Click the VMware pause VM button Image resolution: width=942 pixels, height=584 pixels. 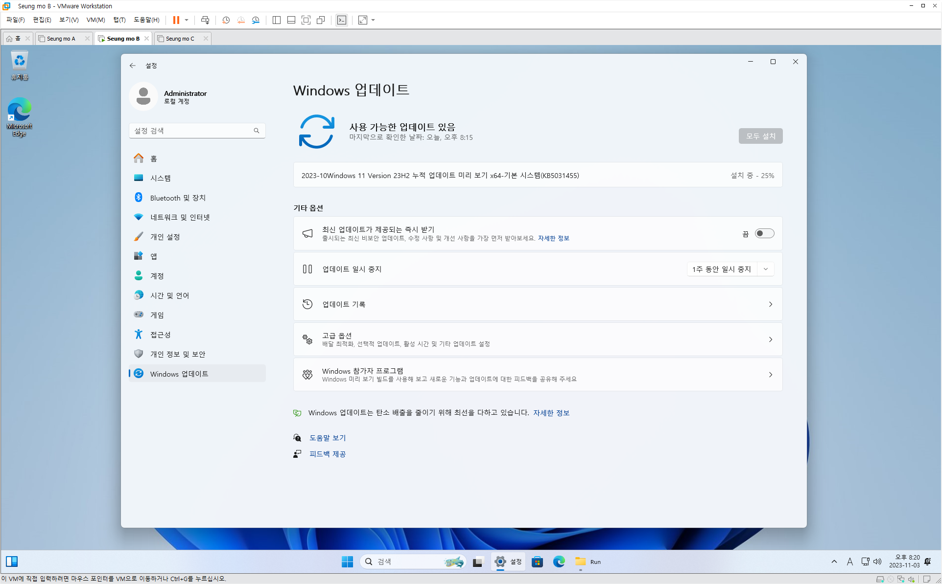pyautogui.click(x=176, y=20)
